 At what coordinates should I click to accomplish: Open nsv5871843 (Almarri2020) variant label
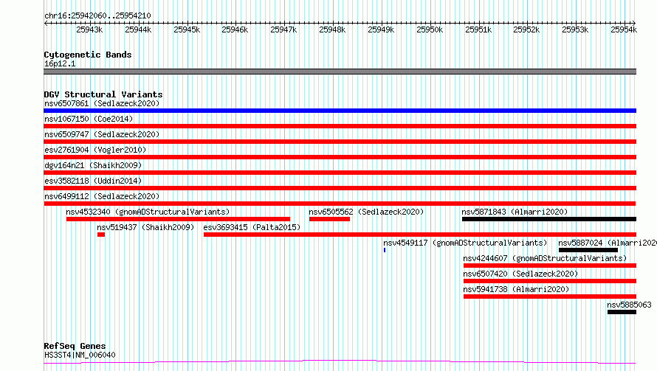tap(515, 212)
